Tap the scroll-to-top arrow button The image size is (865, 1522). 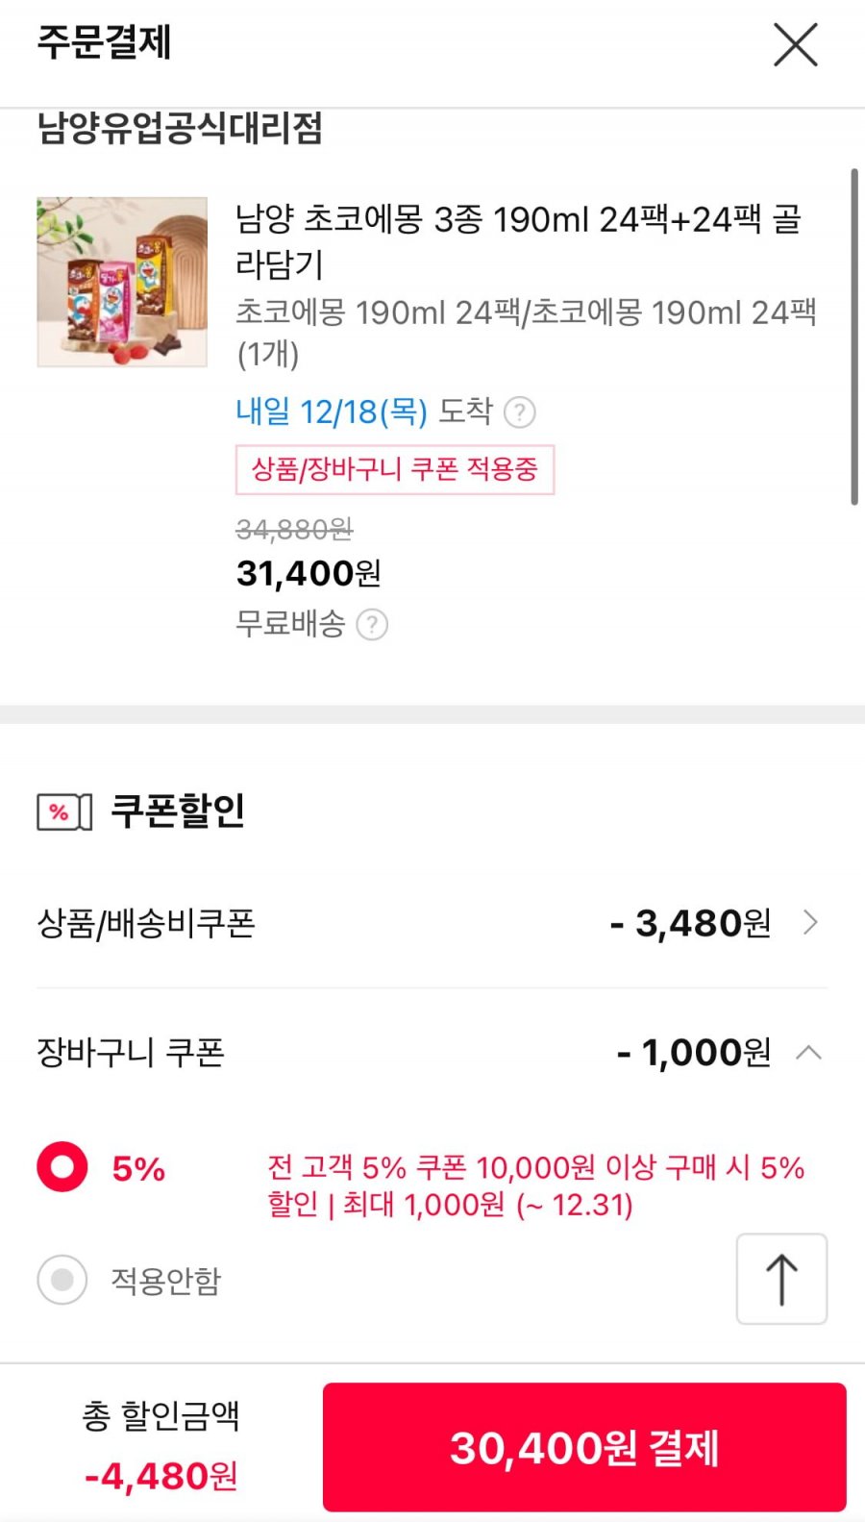pyautogui.click(x=781, y=1279)
